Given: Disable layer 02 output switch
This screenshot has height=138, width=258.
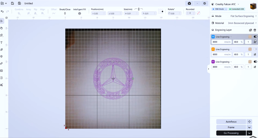Looking at the screenshot, I should click(255, 62).
